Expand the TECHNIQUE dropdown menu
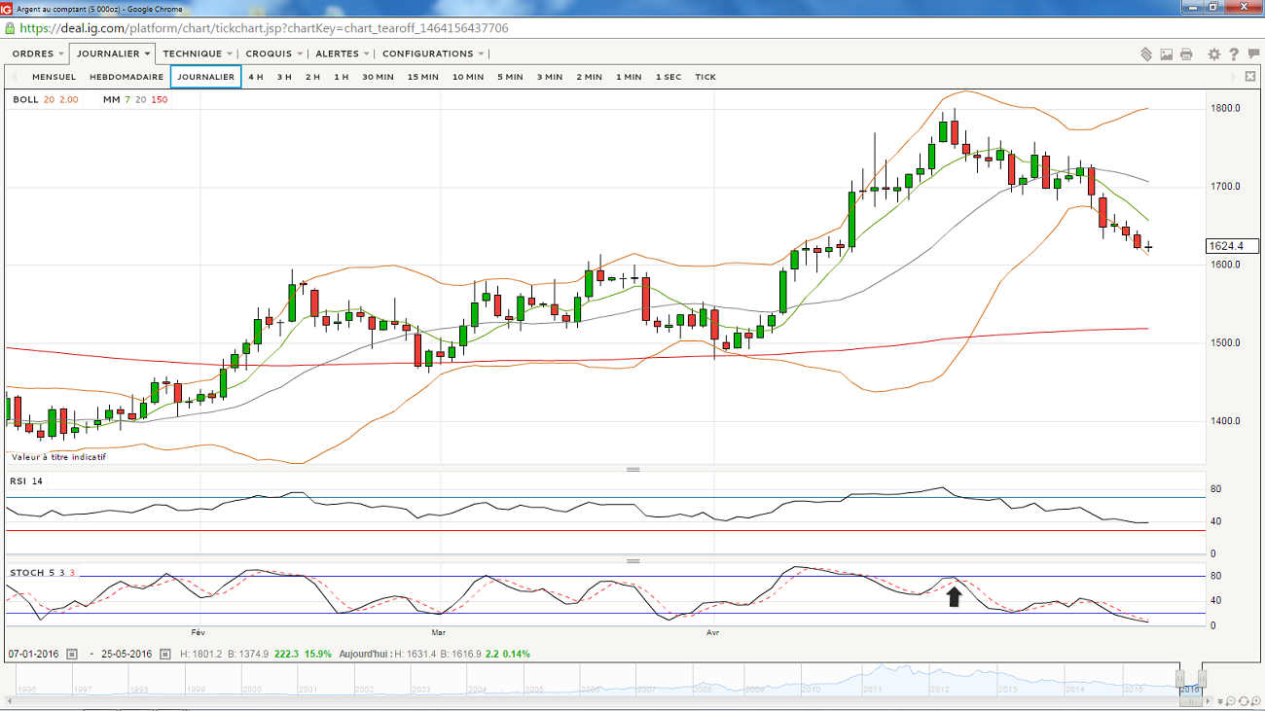The width and height of the screenshot is (1265, 711). 198,53
